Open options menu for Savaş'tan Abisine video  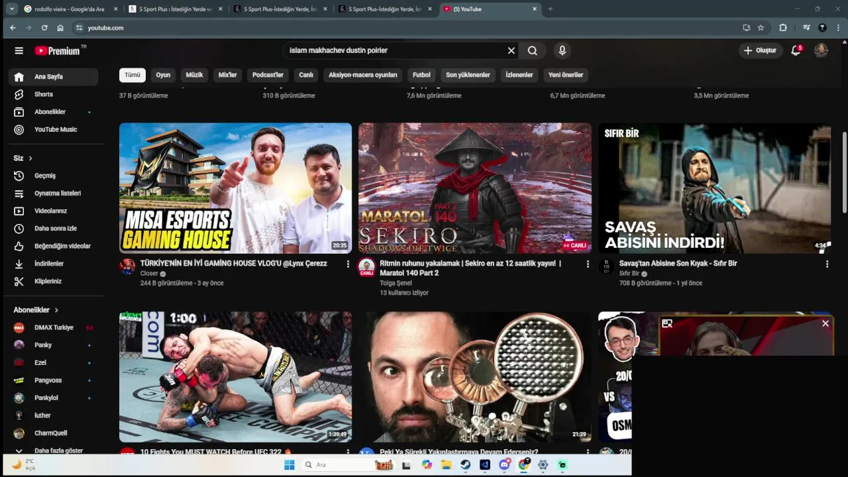pyautogui.click(x=827, y=264)
